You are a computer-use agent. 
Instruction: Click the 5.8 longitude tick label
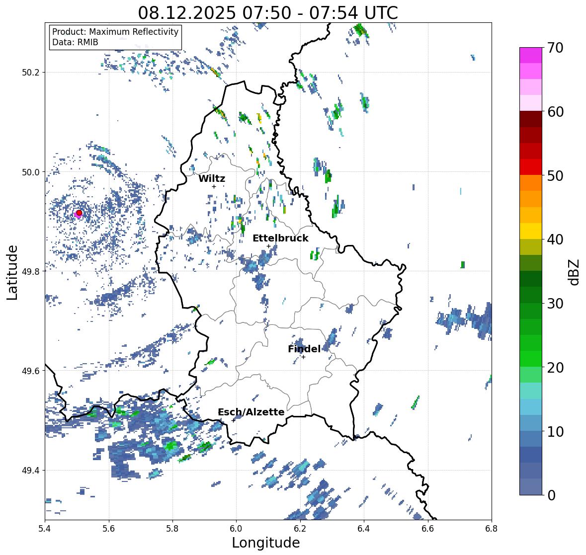172,529
